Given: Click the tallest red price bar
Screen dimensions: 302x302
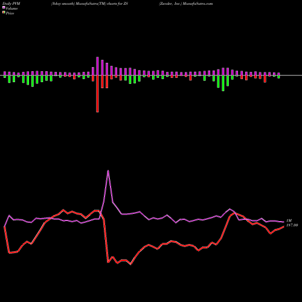Looking at the screenshot, I should click(x=97, y=94).
